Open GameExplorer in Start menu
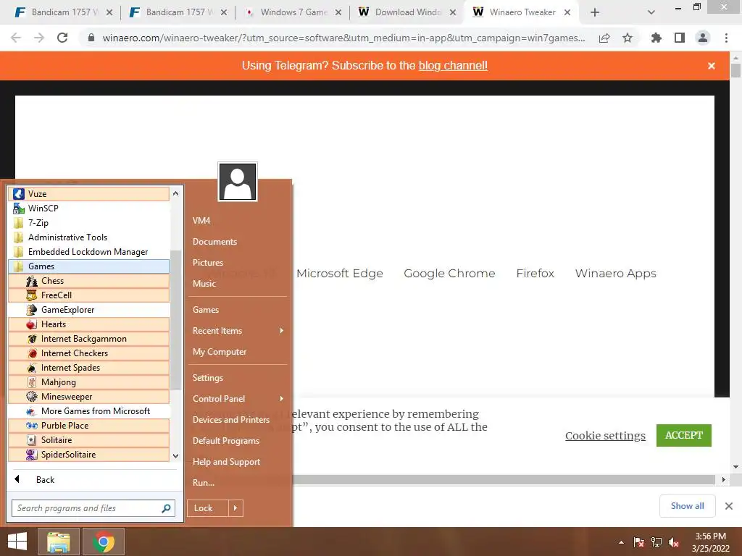 click(88, 310)
